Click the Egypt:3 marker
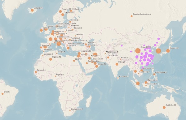The height and width of the screenshot is (120, 186). pos(74,61)
